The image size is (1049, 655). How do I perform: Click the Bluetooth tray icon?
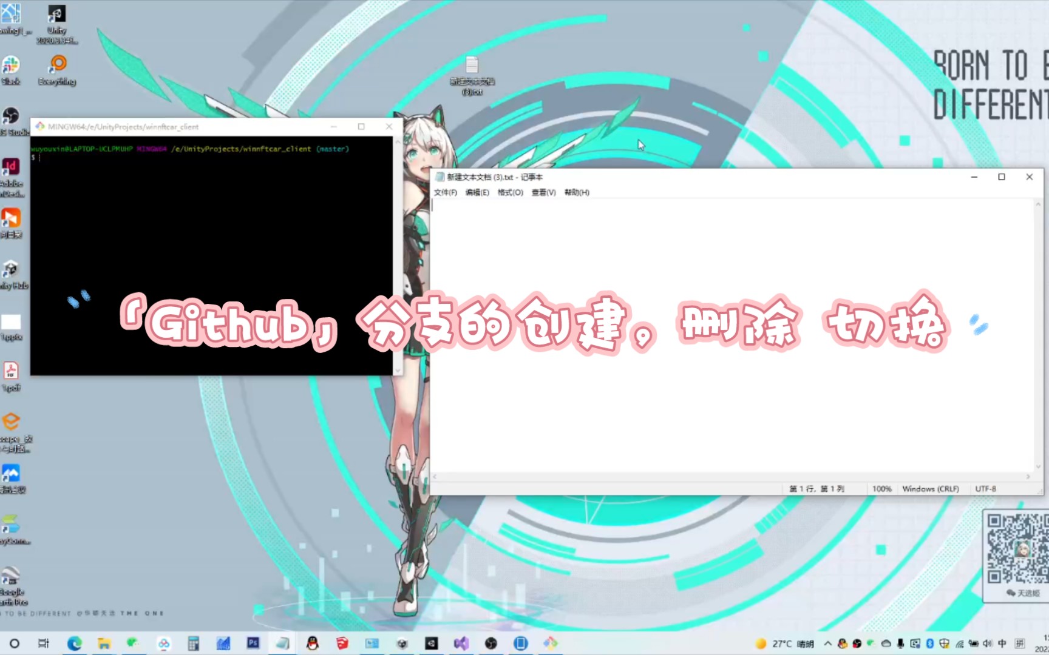tap(929, 643)
